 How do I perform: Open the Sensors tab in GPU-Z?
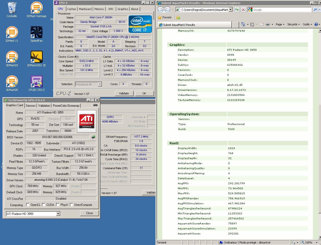31,106
